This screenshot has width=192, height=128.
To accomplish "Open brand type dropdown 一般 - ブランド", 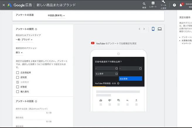I will [24, 40].
